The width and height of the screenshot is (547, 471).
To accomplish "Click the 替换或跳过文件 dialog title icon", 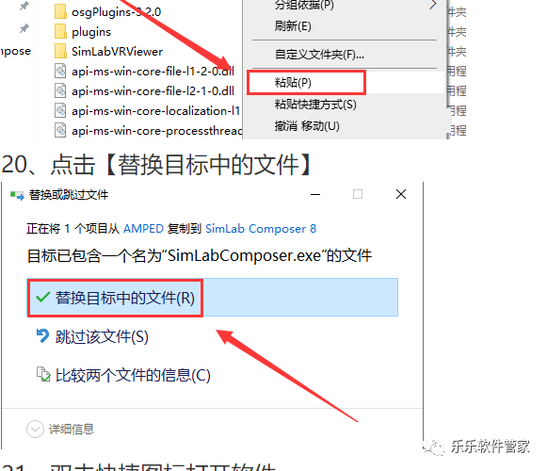I will click(x=18, y=195).
